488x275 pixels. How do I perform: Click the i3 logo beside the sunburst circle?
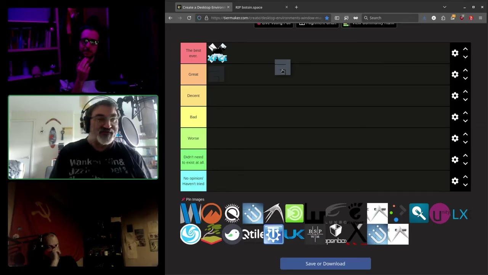(253, 213)
